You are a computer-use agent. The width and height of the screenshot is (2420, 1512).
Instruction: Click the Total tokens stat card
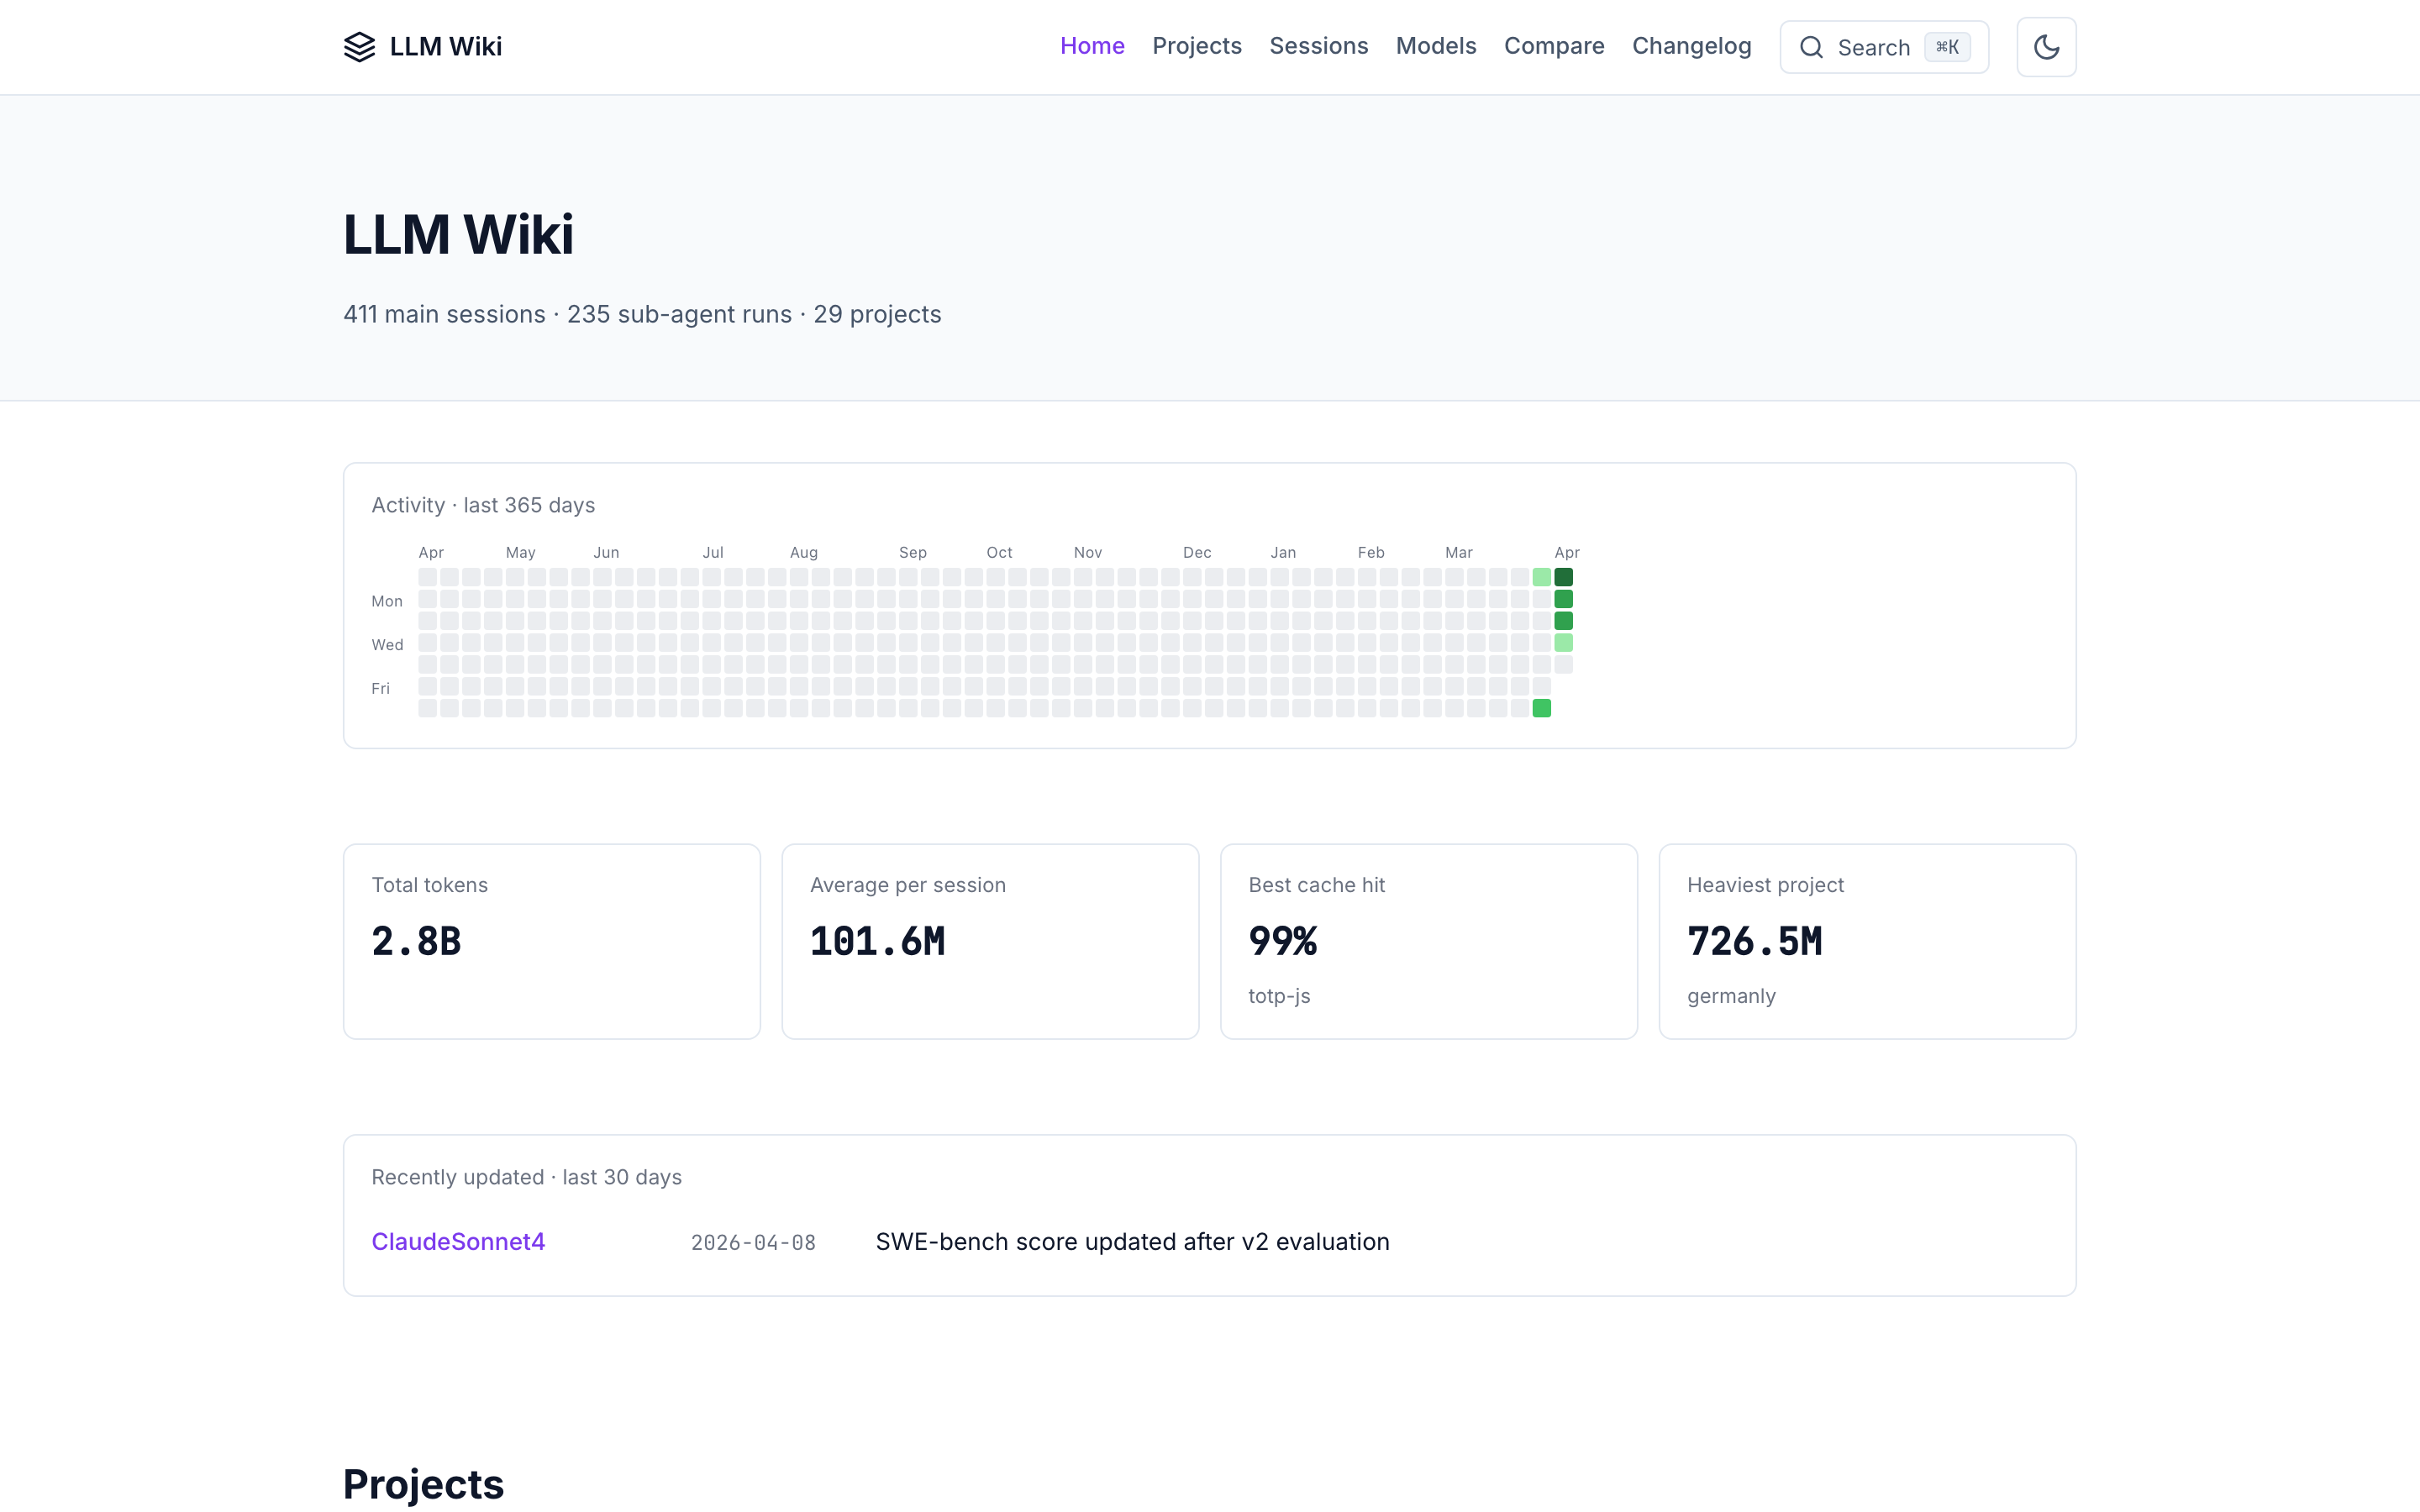pyautogui.click(x=551, y=941)
